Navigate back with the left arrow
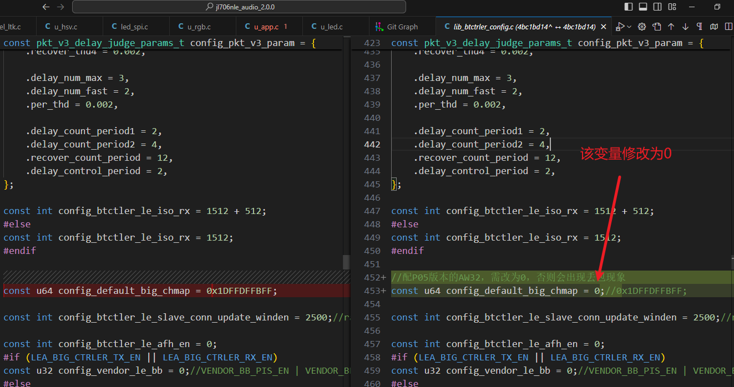Screen dimensions: 734x387 point(46,7)
